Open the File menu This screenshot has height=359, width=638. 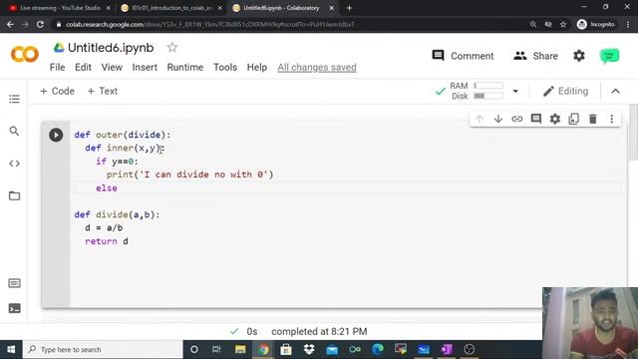click(58, 67)
